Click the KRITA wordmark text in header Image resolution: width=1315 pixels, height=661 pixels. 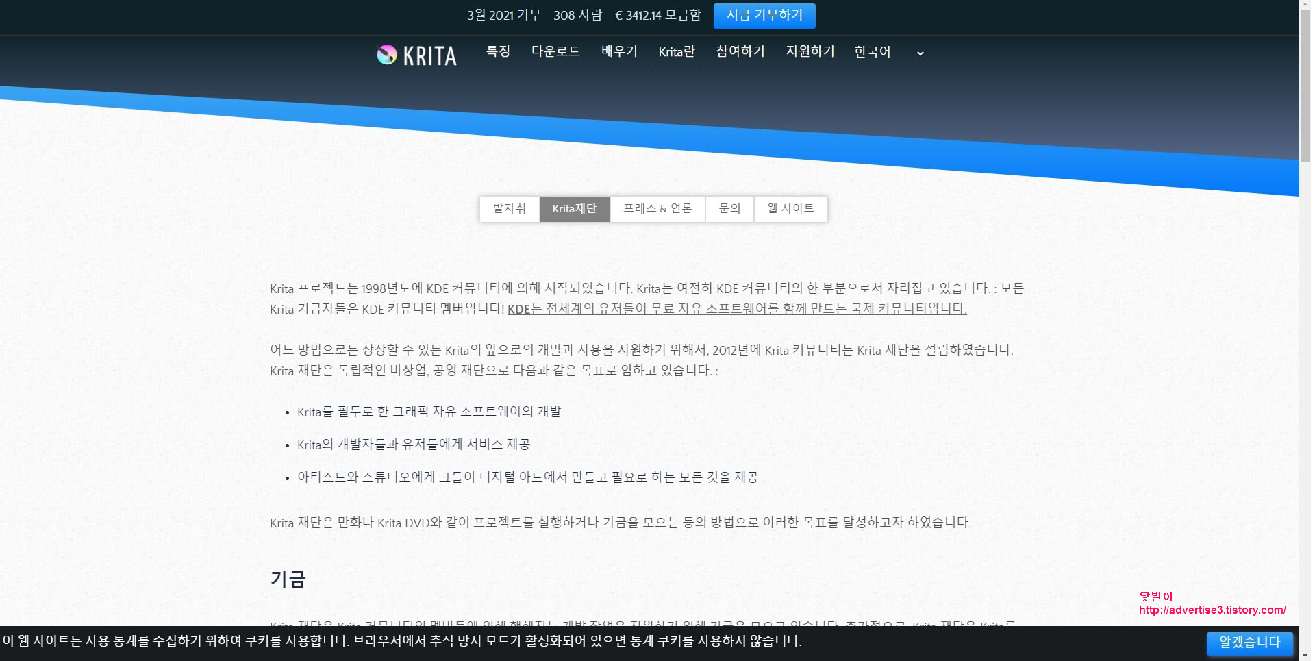(430, 55)
